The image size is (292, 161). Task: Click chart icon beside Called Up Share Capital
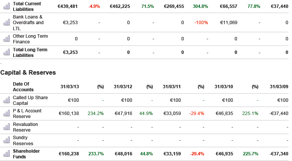[x=6, y=100]
